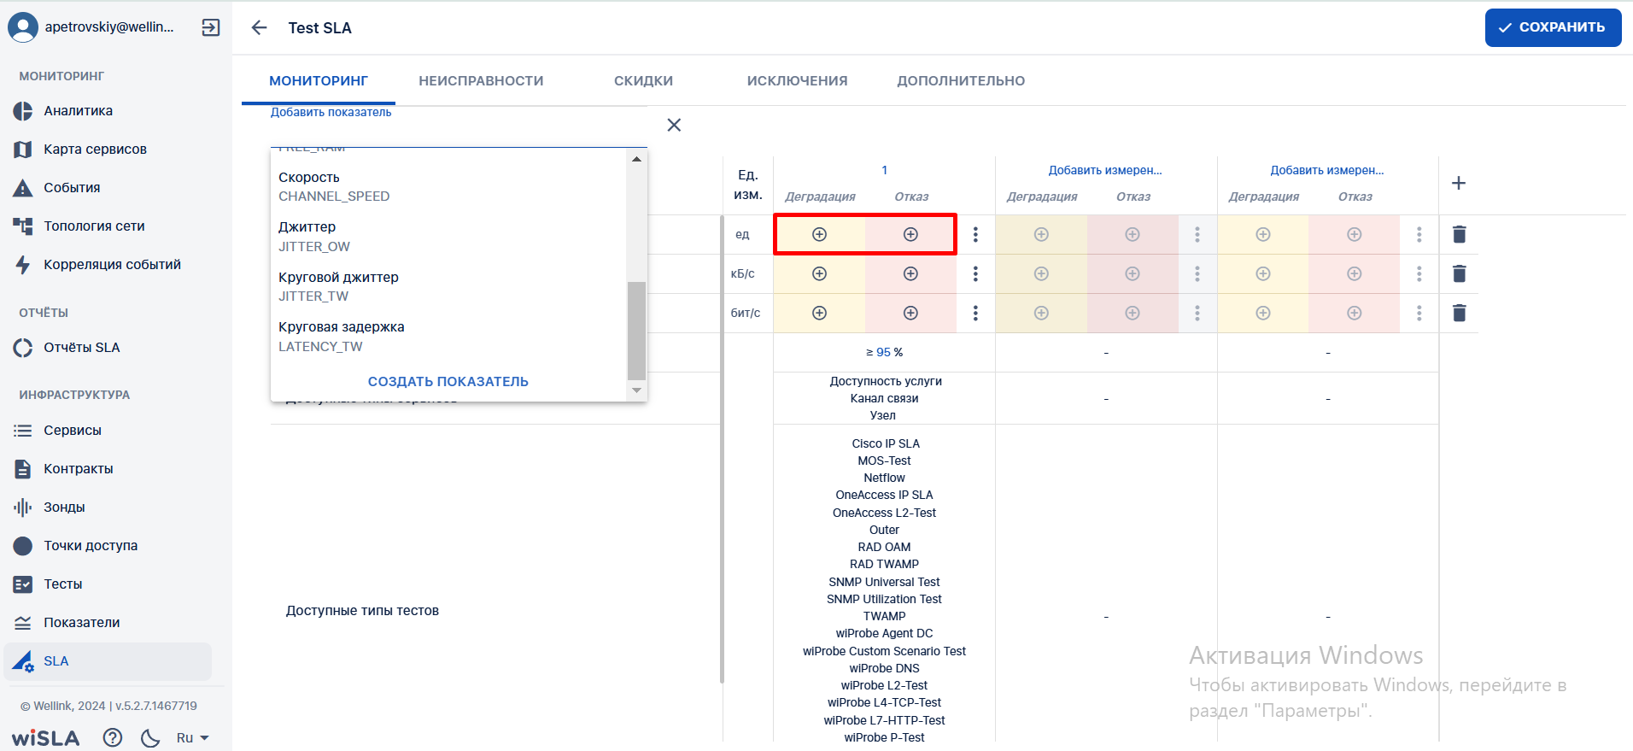1633x751 pixels.
Task: Click the Показатели chart icon
Action: [x=23, y=623]
